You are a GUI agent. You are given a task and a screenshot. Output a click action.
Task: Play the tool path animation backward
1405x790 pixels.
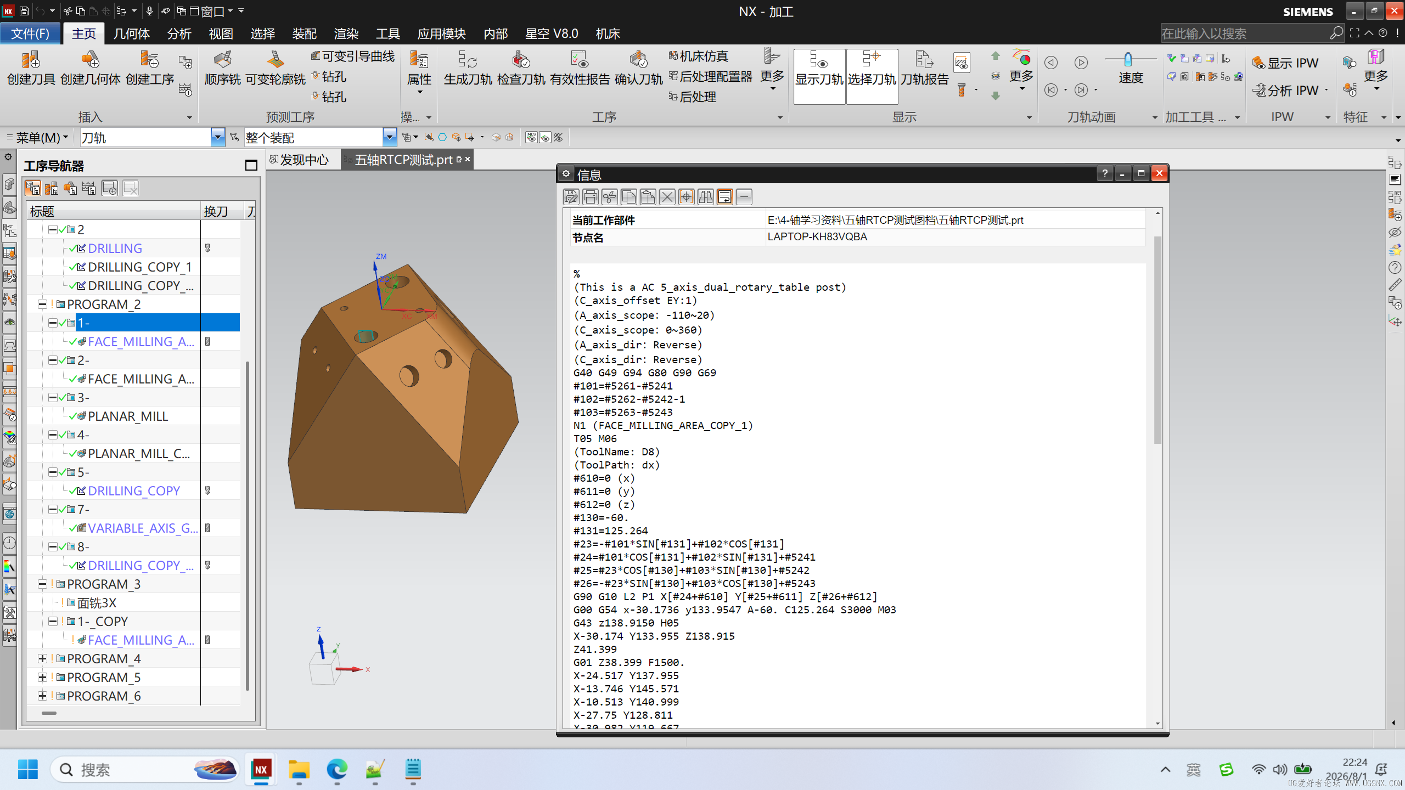pos(1051,63)
